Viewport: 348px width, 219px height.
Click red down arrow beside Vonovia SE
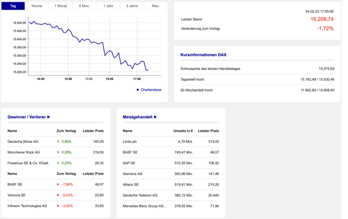[58, 195]
